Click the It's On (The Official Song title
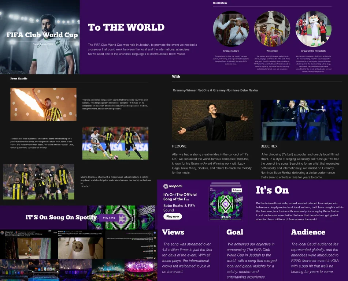Viewport: 348px width, 281px height. [x=180, y=196]
